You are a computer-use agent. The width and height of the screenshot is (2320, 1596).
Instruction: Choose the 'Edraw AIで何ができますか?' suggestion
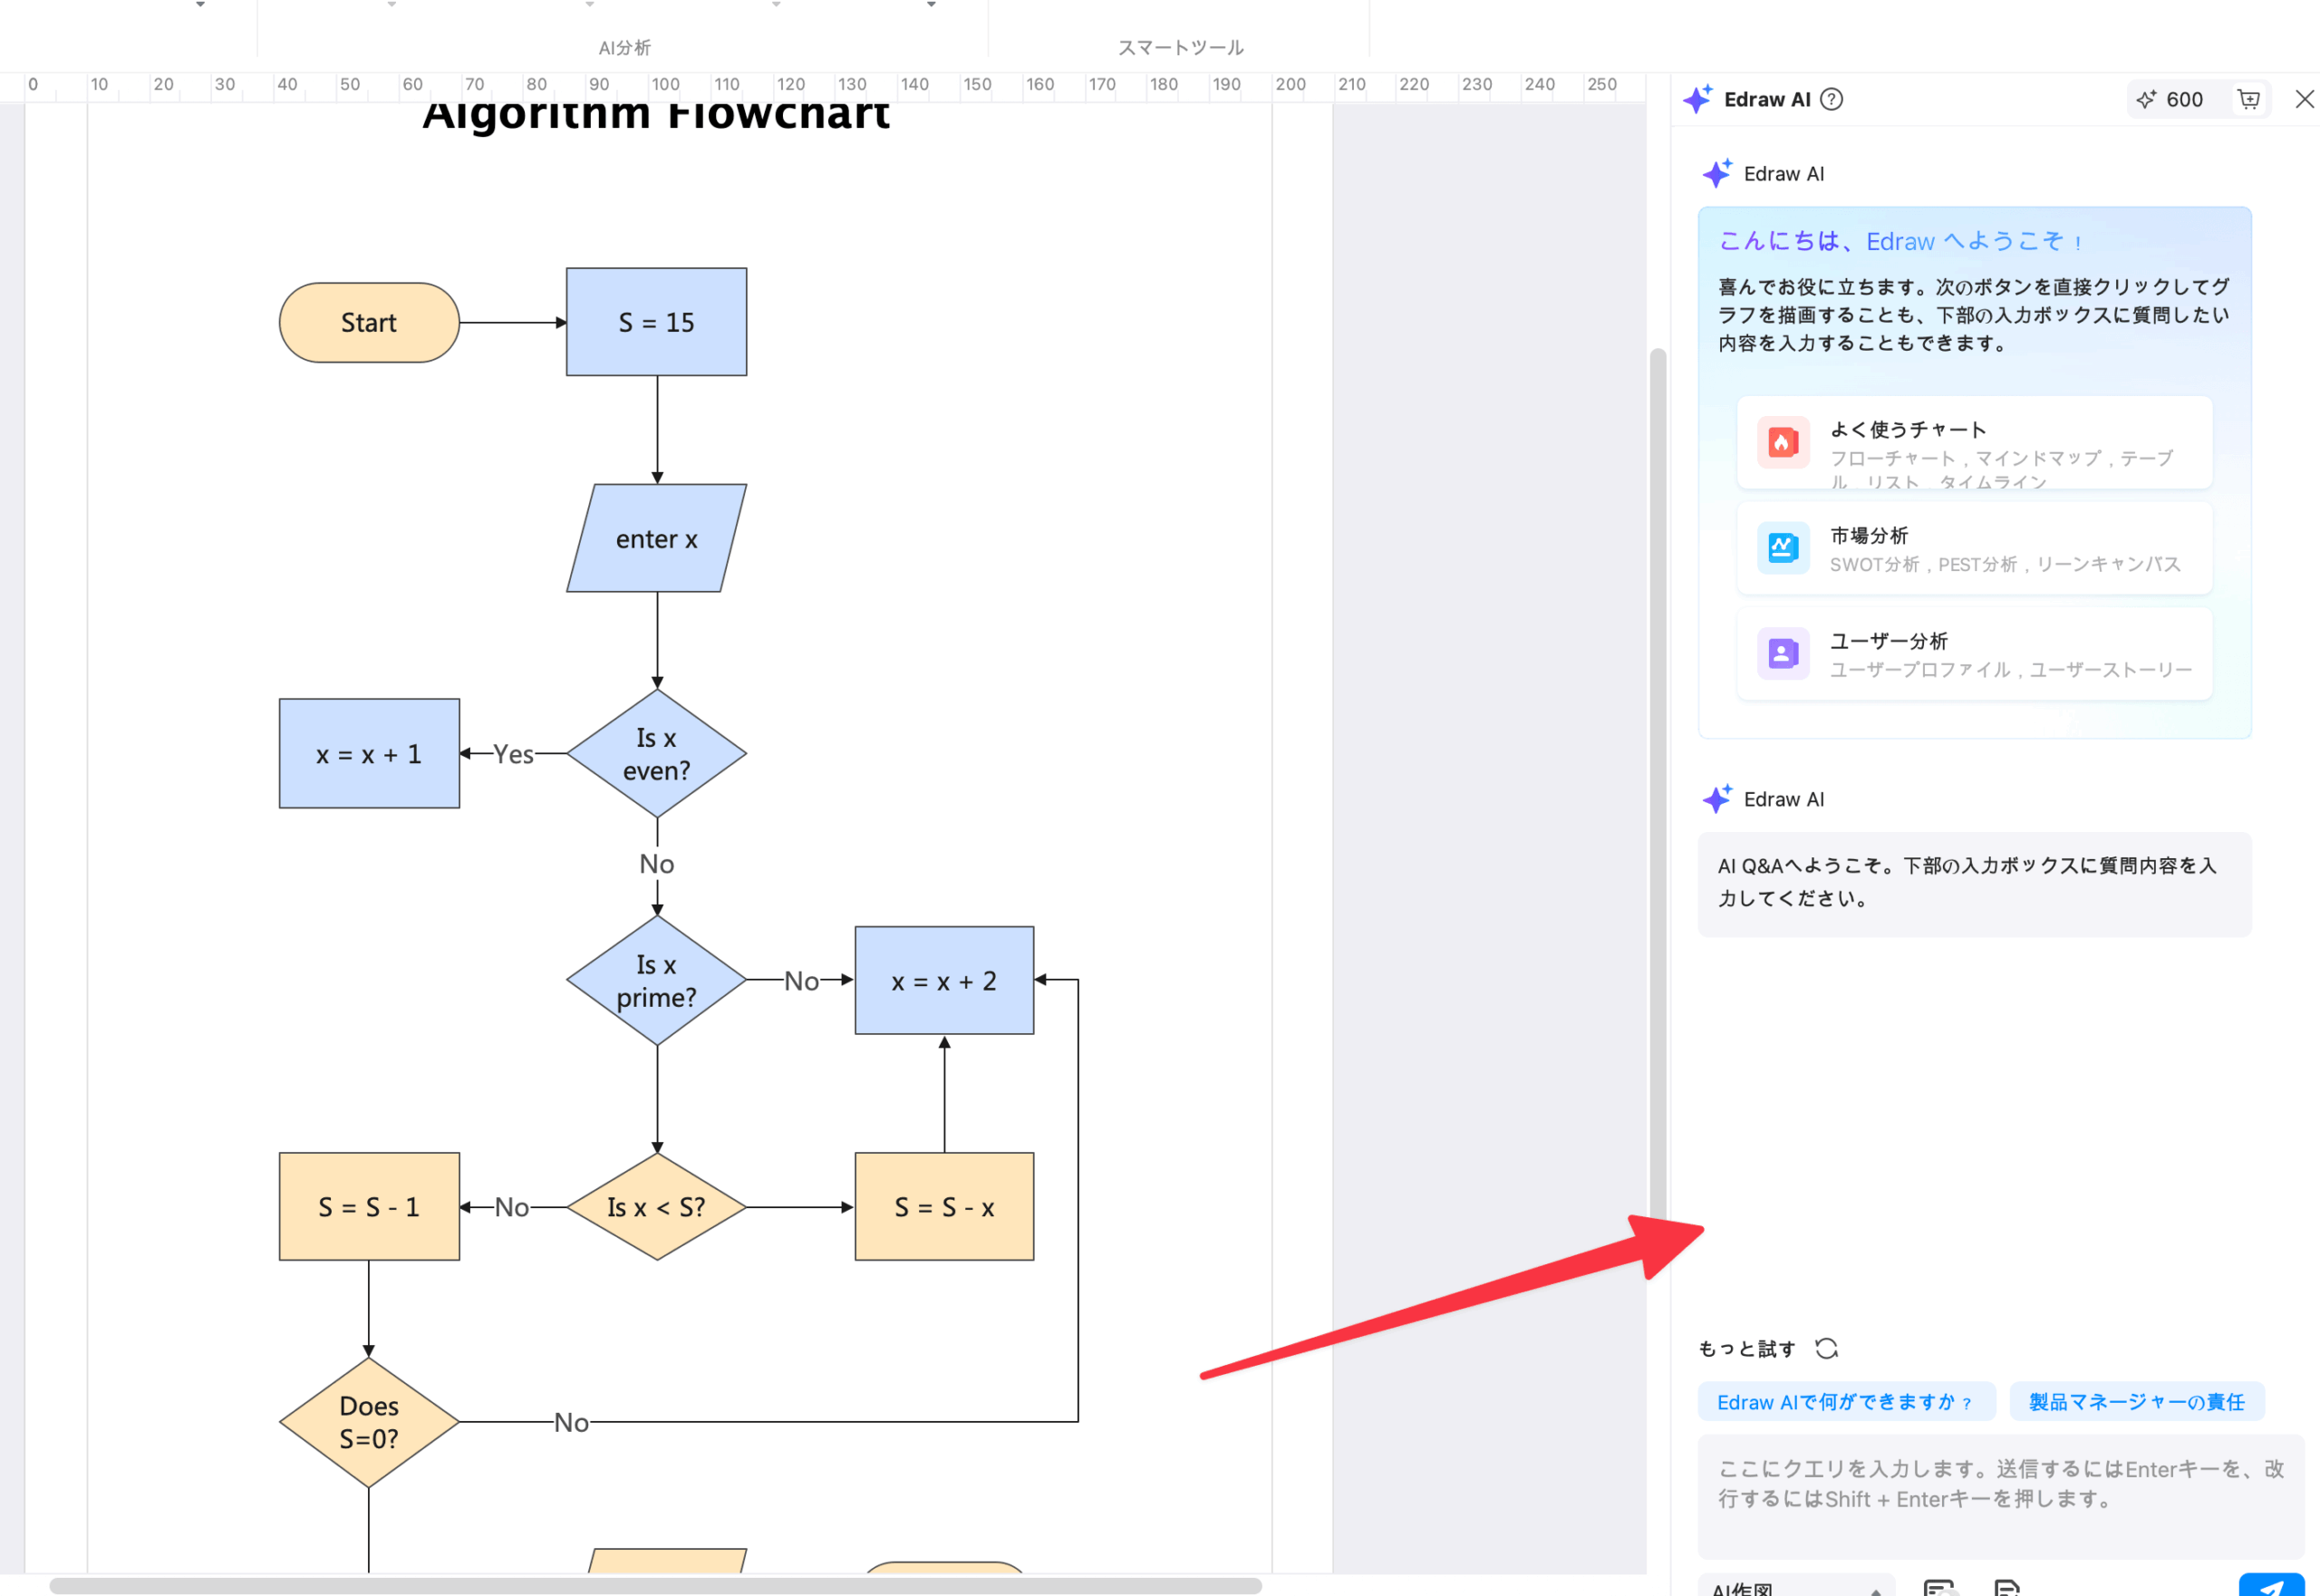1845,1402
